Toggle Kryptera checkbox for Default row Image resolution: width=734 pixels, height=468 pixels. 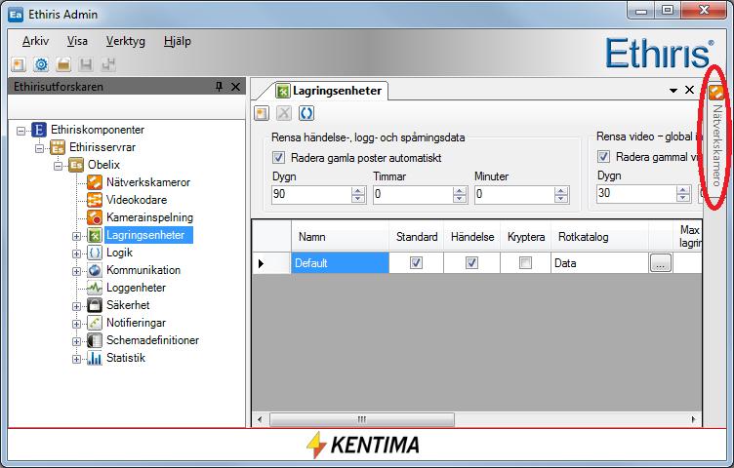point(526,262)
